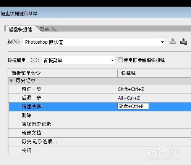Click the save shortcut set icon
This screenshot has height=165, width=191.
[173, 41]
